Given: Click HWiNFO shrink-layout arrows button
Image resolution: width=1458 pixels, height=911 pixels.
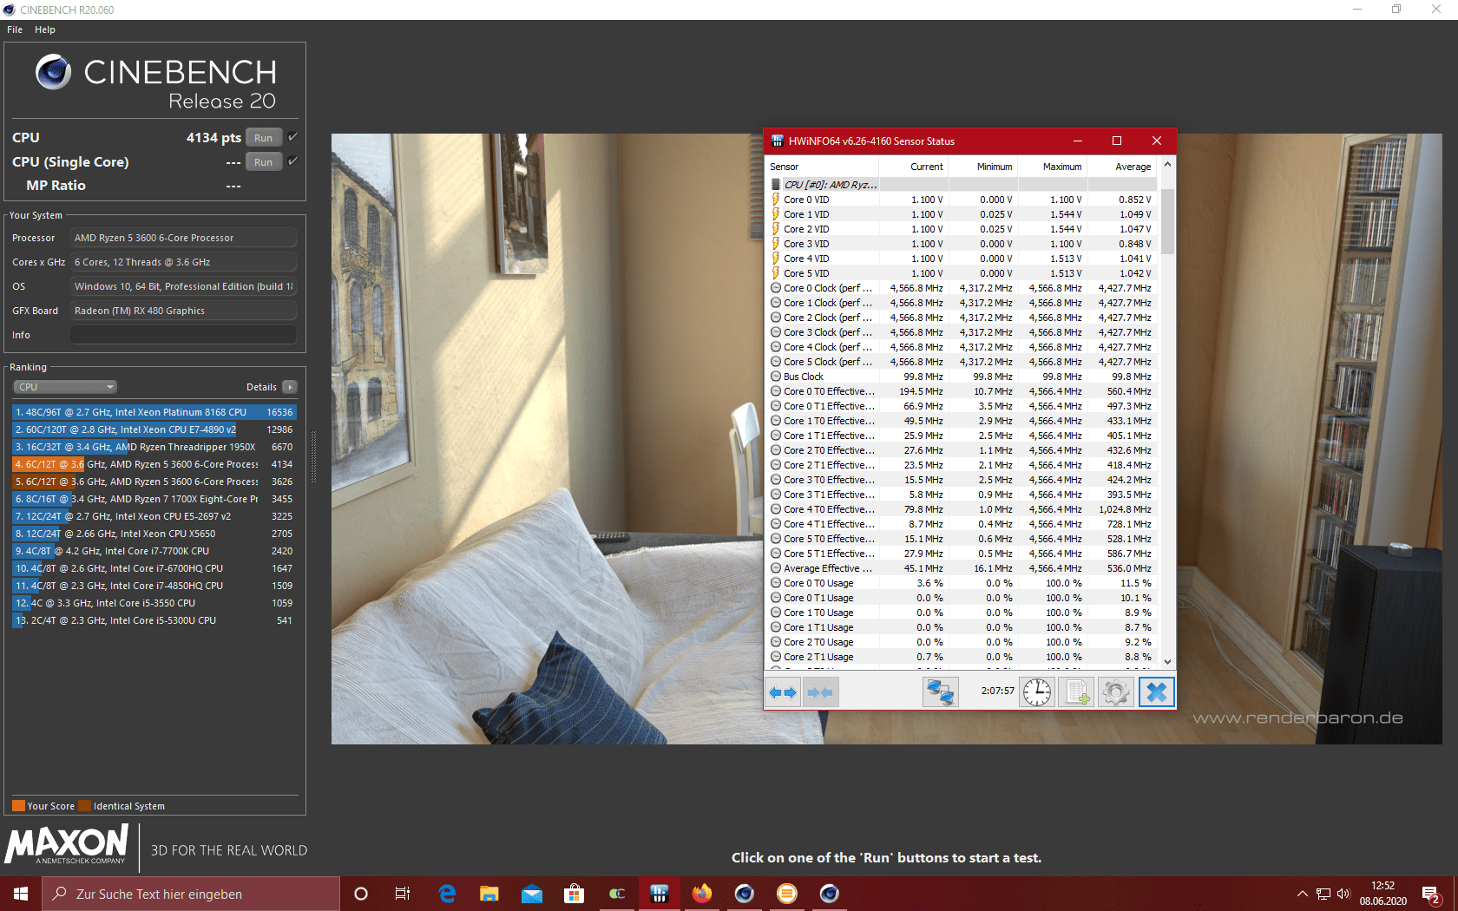Looking at the screenshot, I should (821, 692).
